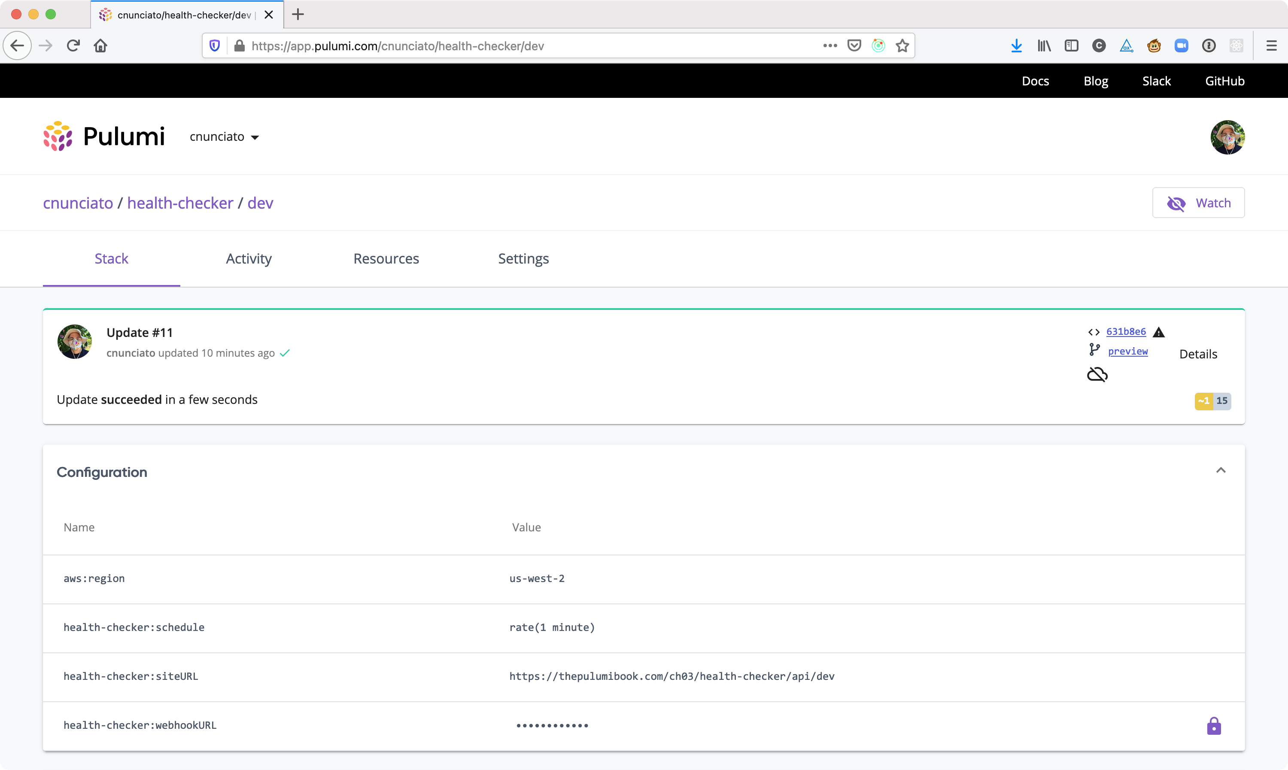Click the health-checker:schedule name
Image resolution: width=1288 pixels, height=770 pixels.
coord(134,628)
